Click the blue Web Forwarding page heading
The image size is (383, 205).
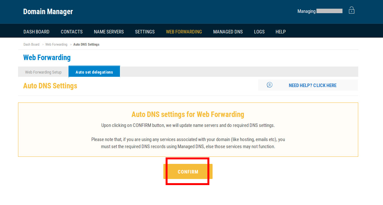click(47, 58)
